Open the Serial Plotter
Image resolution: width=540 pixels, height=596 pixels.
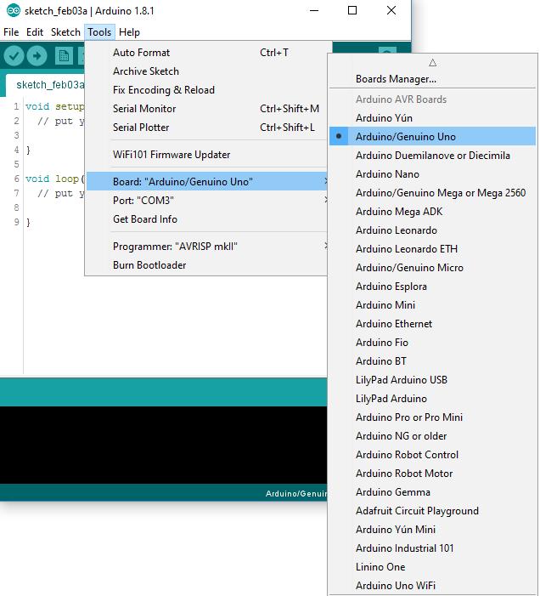click(207, 128)
